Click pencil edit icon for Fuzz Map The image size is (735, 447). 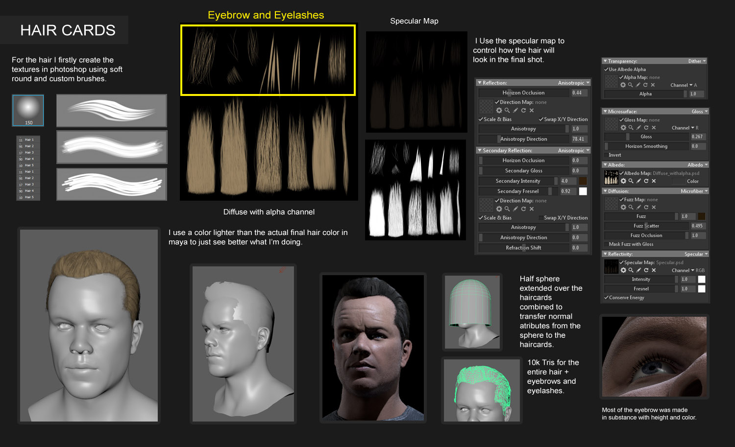click(x=638, y=207)
